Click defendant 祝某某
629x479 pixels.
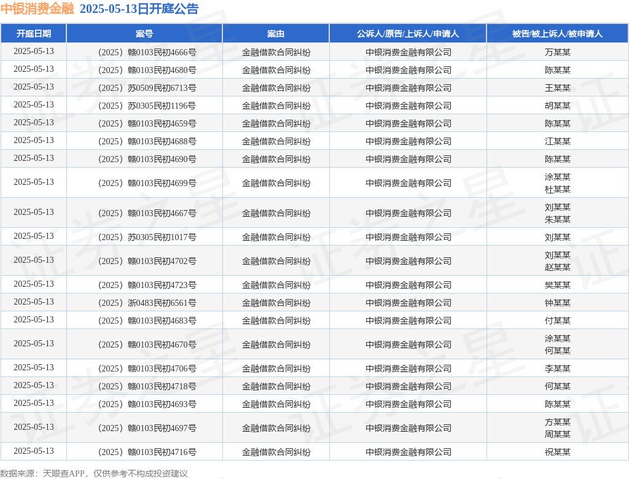point(558,452)
